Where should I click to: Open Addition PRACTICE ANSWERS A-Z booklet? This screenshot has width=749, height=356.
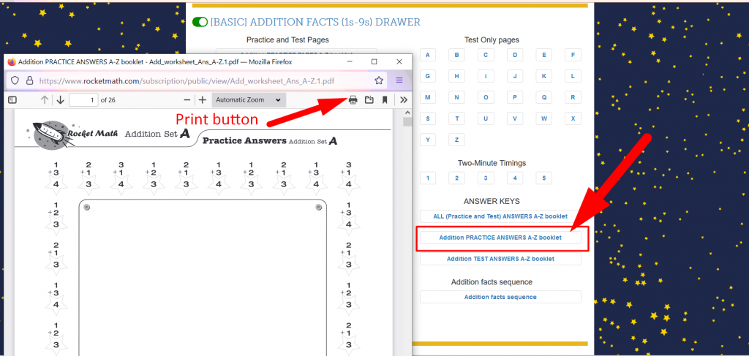500,237
